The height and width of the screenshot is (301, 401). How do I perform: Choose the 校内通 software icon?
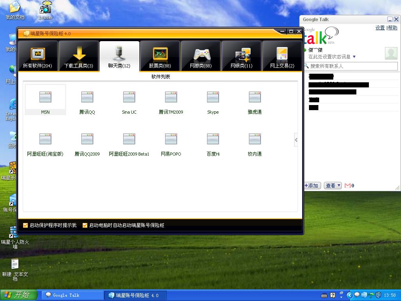255,144
